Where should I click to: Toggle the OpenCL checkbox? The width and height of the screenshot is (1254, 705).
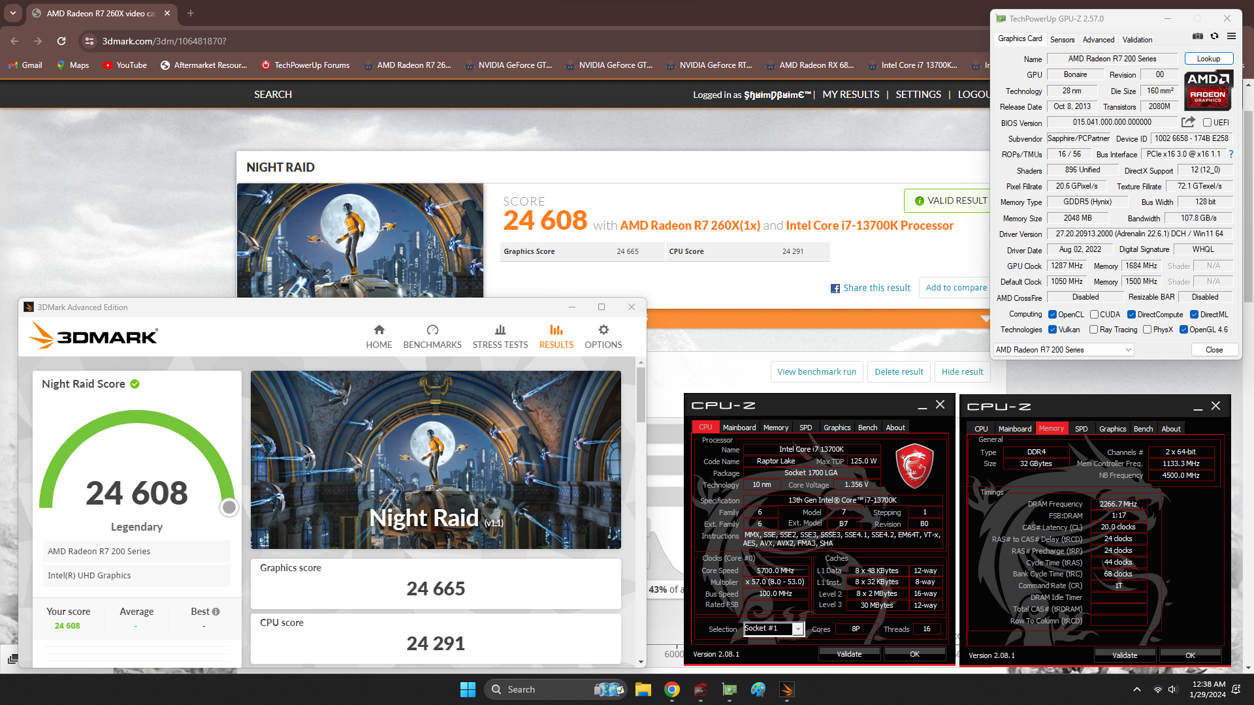pyautogui.click(x=1052, y=315)
